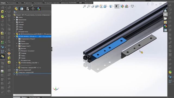Open the Анализировать ribbon tab
Screen dimensions: 174x98
pos(38,3)
